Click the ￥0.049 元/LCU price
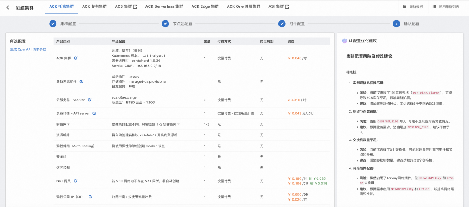This screenshot has width=469, height=207. click(301, 113)
